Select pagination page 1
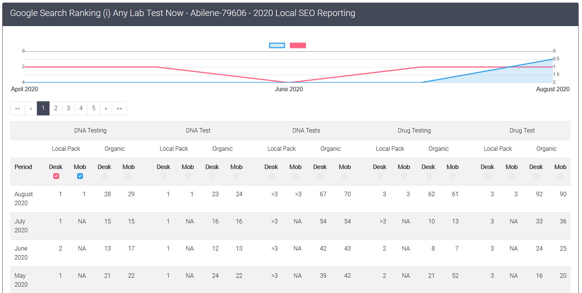This screenshot has width=582, height=293. point(43,108)
